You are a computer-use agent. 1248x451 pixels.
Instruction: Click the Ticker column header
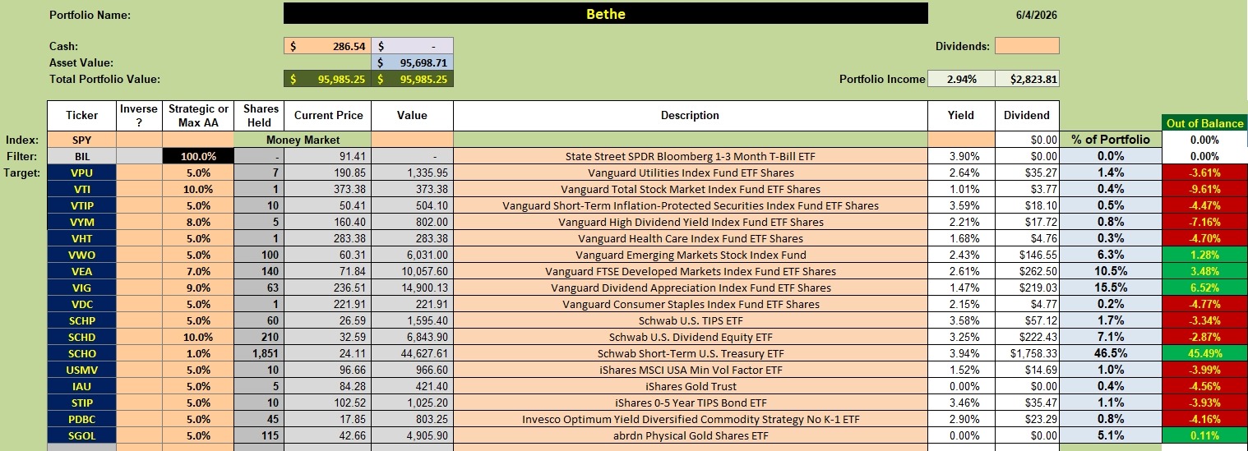[81, 116]
